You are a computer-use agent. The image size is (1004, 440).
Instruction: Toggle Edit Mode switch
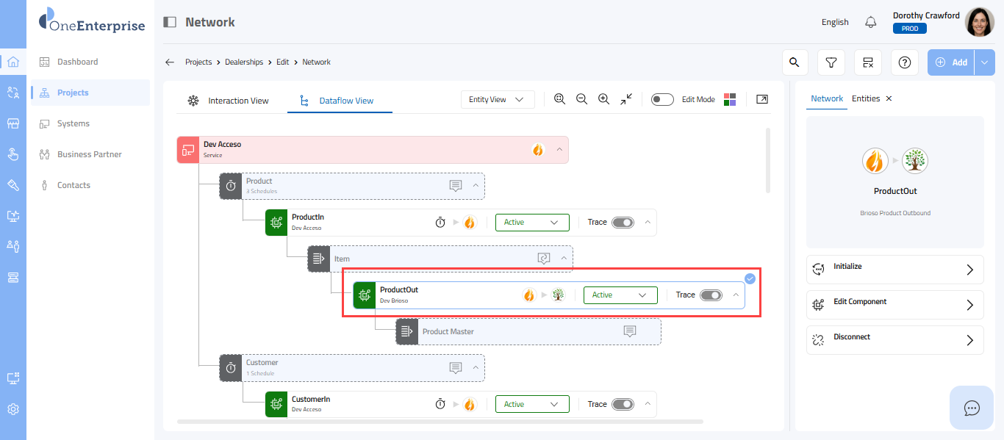tap(662, 99)
